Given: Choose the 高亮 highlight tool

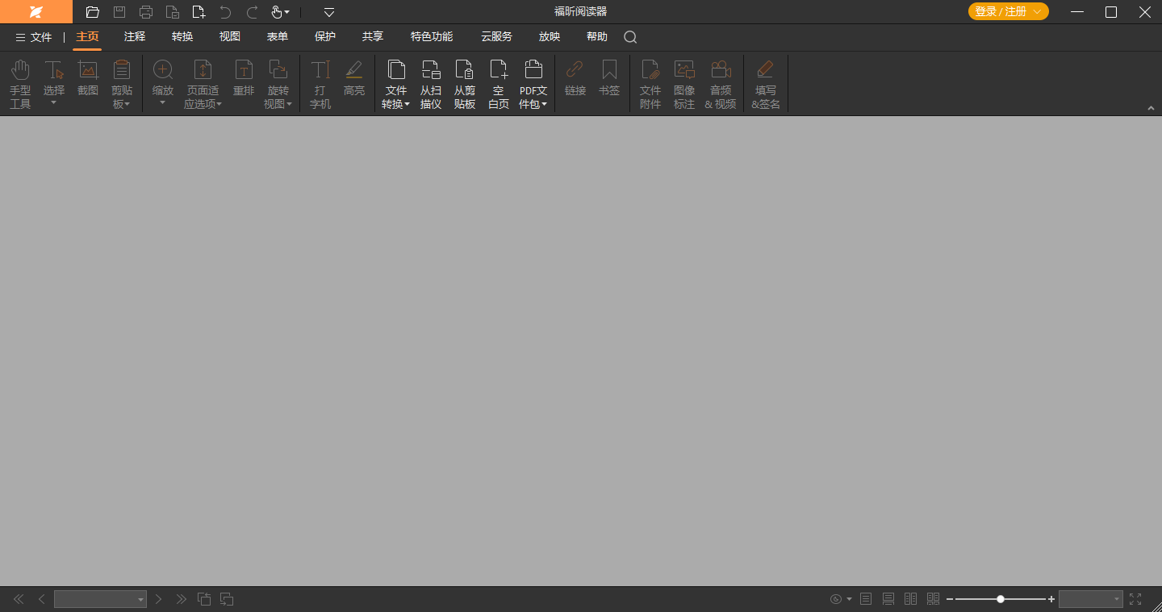Looking at the screenshot, I should 354,78.
